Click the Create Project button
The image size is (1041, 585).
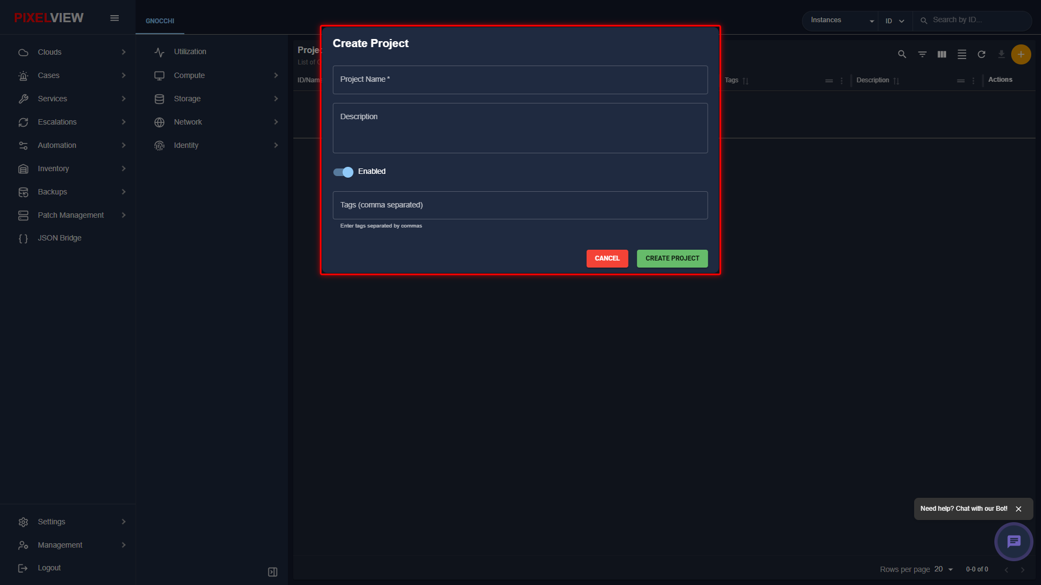(x=672, y=258)
